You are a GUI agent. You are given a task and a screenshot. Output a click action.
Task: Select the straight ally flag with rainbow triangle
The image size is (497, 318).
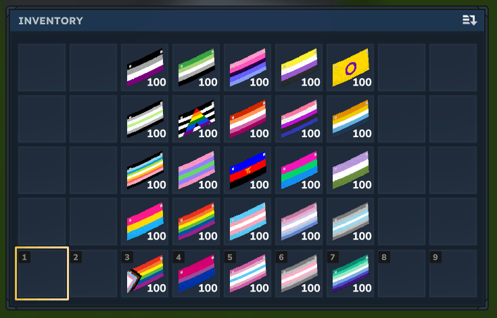(196, 119)
